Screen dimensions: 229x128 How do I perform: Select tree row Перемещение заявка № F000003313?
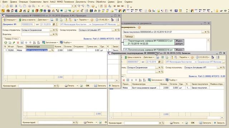149,42
